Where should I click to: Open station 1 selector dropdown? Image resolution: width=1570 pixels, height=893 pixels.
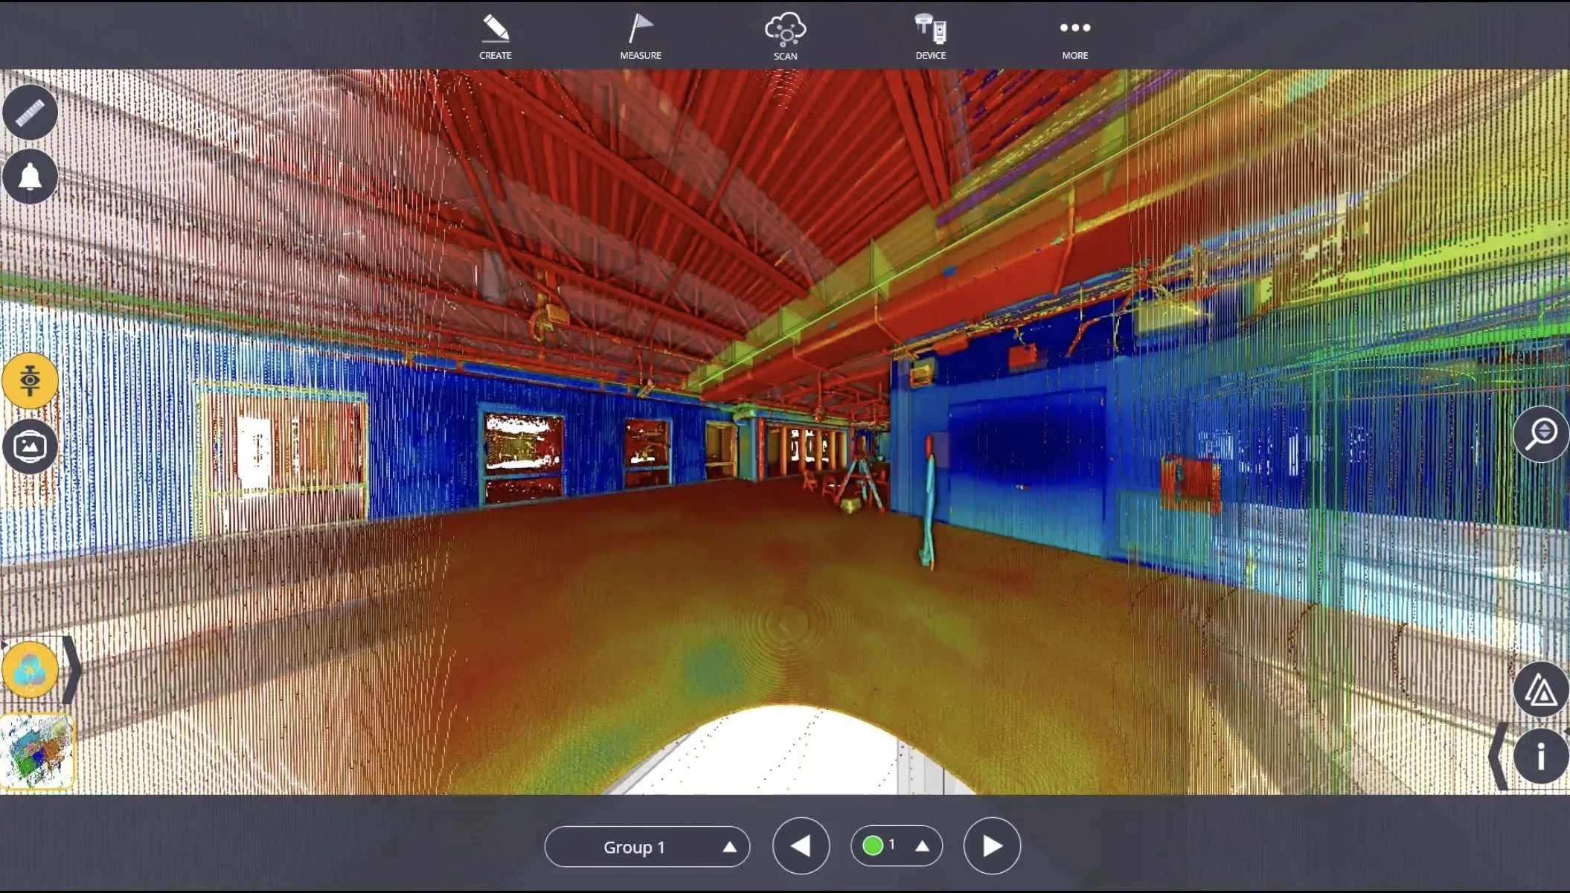pyautogui.click(x=896, y=846)
